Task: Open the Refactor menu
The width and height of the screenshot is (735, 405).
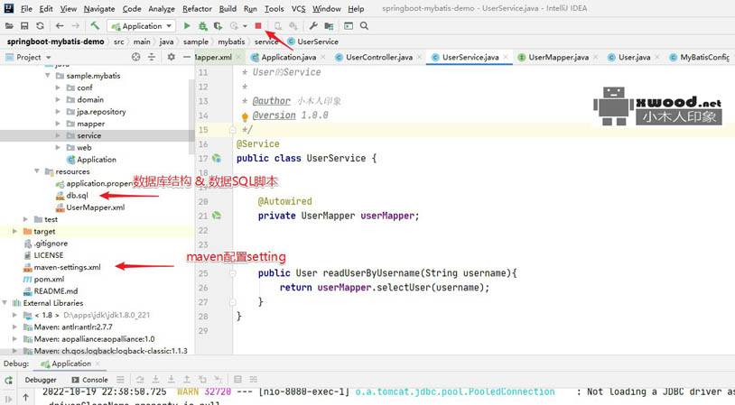Action: [198, 8]
